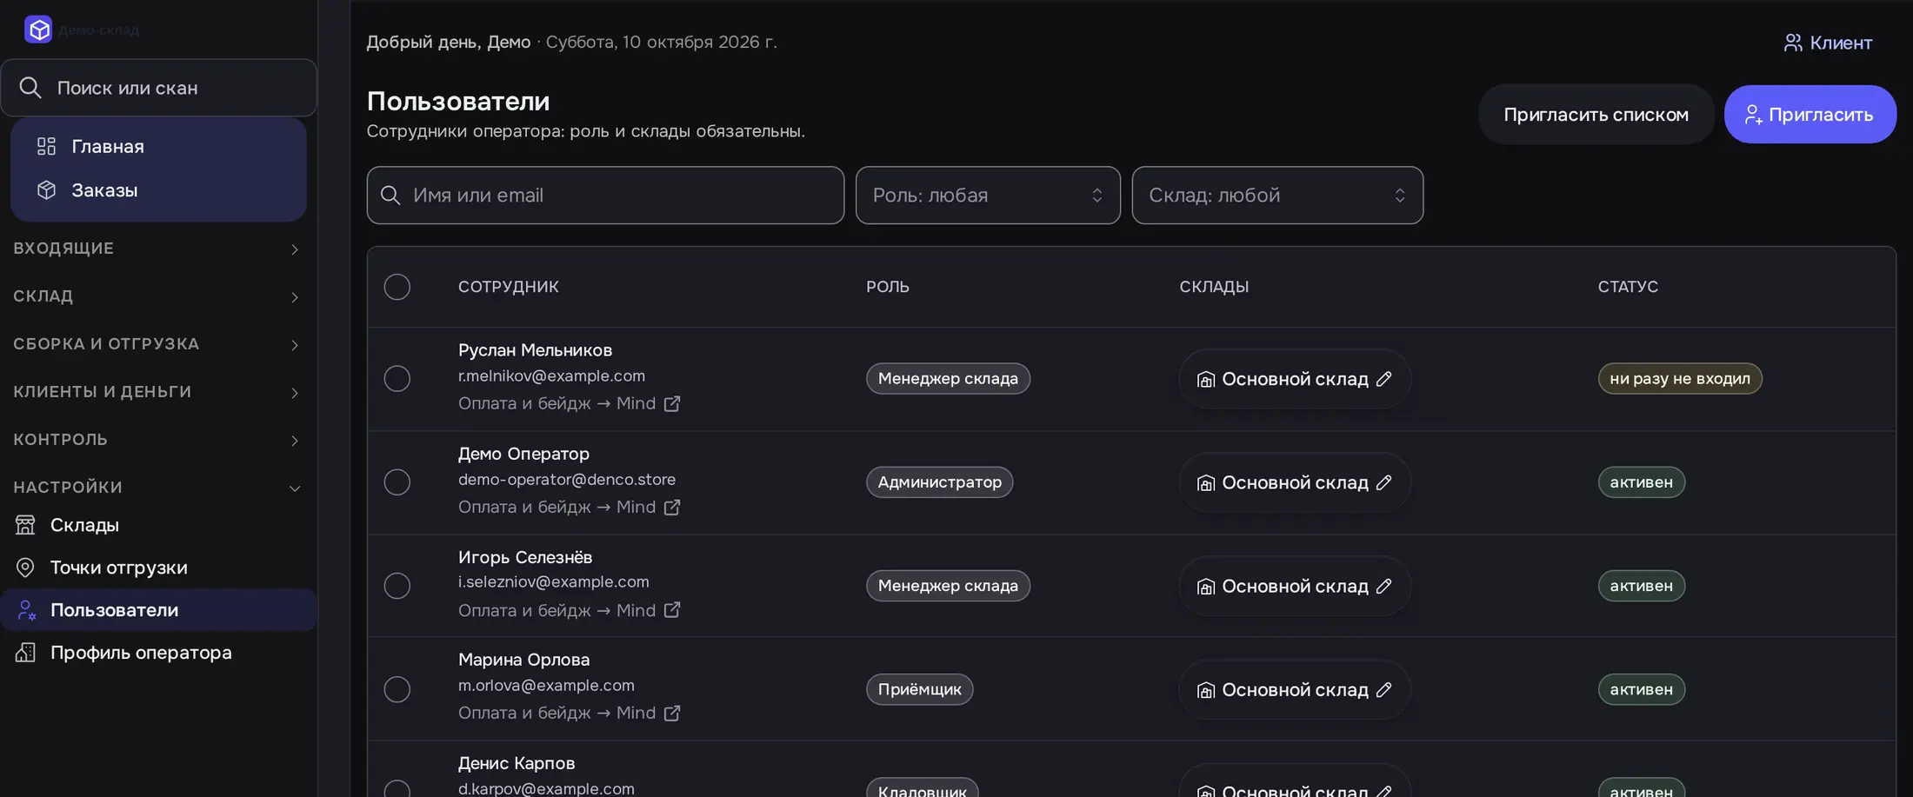
Task: Click the Пригласить списком button
Action: point(1596,115)
